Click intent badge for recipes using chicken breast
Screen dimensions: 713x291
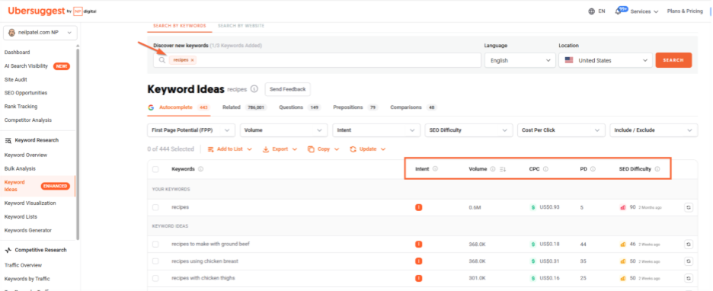tap(419, 261)
